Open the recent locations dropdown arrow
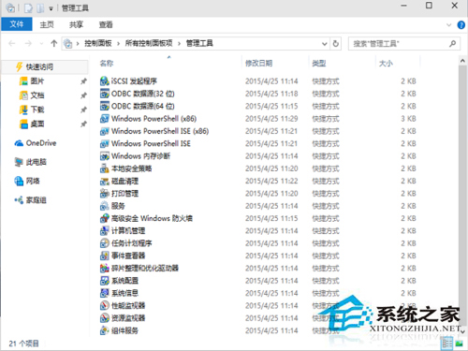Image resolution: width=468 pixels, height=351 pixels. click(x=41, y=44)
